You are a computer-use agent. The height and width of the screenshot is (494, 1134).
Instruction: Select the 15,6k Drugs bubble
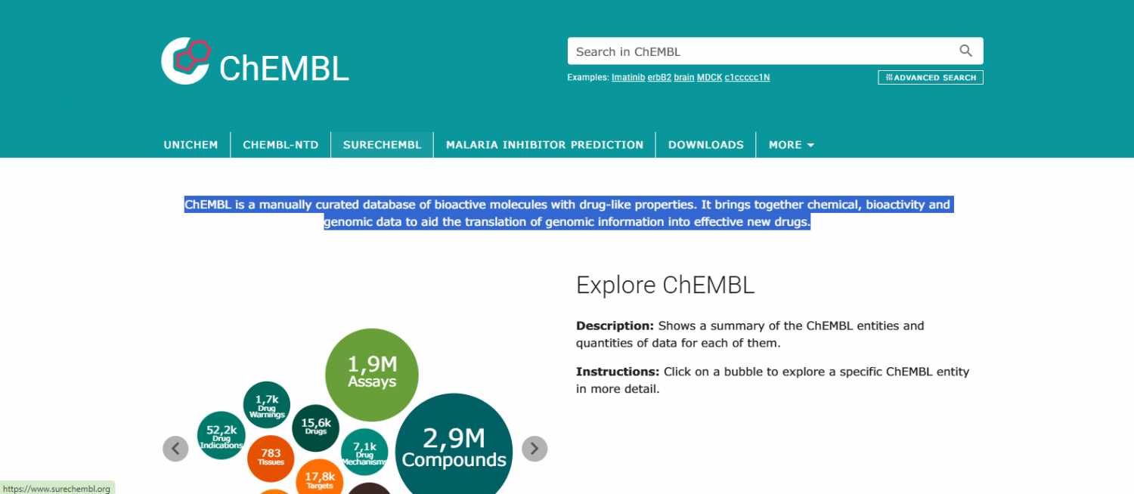(315, 428)
